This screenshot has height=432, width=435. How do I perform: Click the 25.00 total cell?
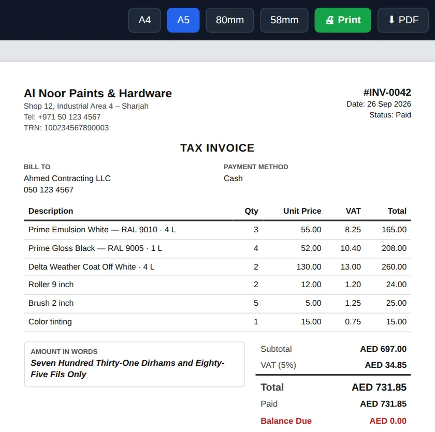[x=396, y=303]
